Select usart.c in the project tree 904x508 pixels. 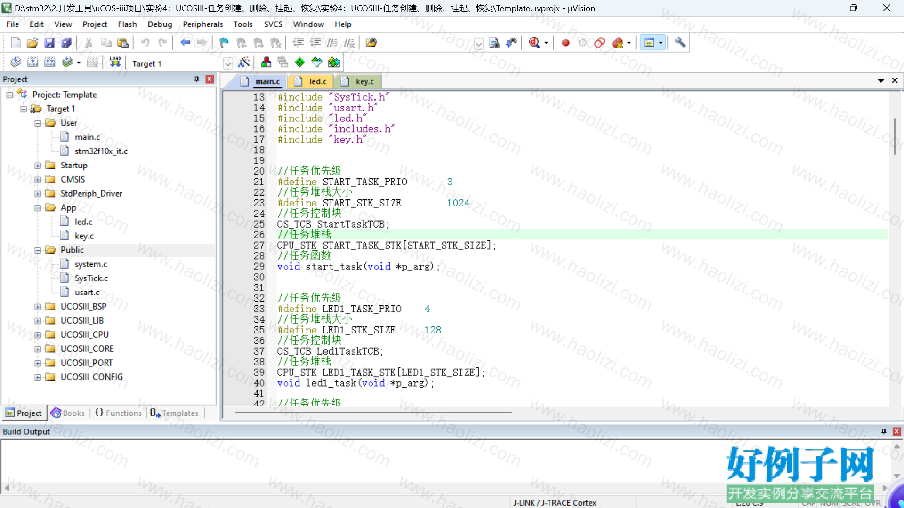tap(87, 292)
